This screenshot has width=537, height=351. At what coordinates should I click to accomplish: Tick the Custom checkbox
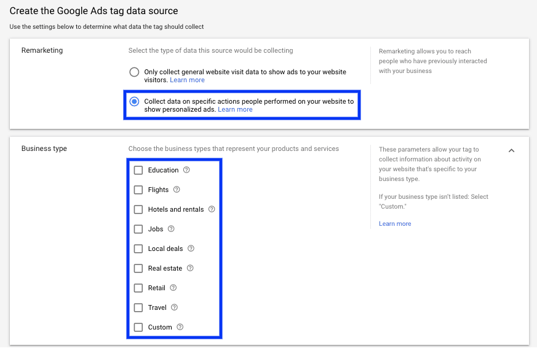pyautogui.click(x=138, y=327)
